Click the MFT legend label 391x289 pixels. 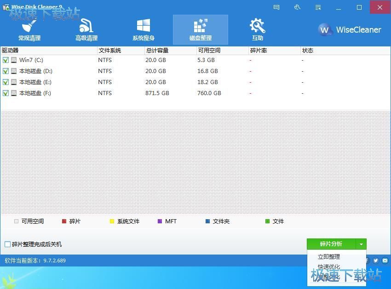pyautogui.click(x=171, y=221)
